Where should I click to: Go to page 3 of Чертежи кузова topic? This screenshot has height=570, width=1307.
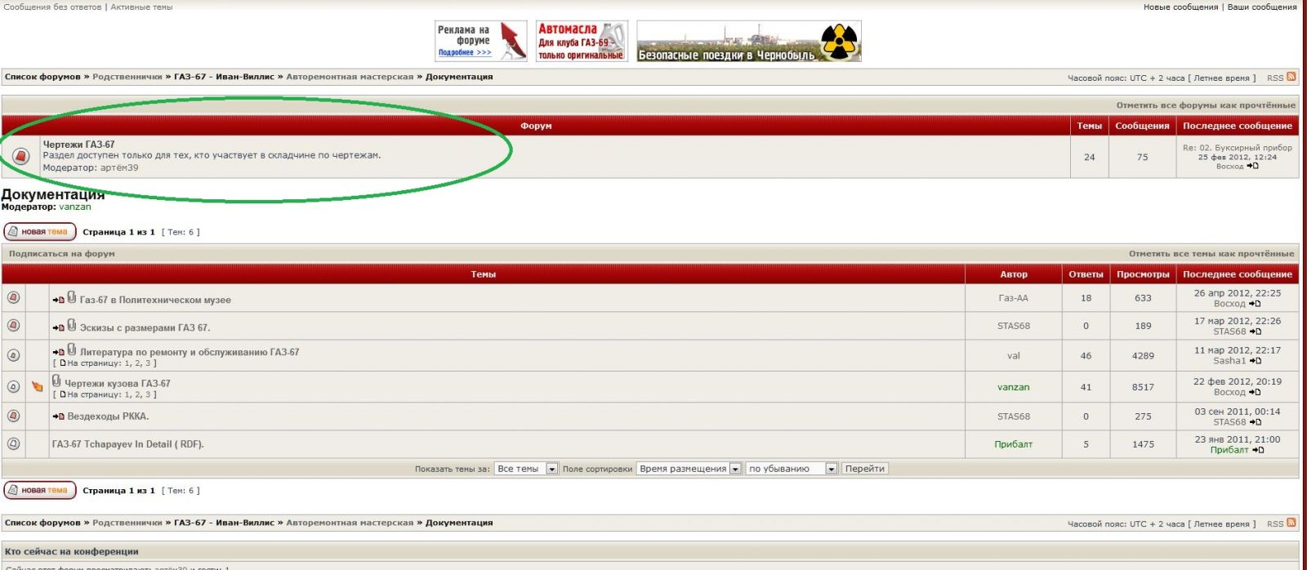click(148, 394)
